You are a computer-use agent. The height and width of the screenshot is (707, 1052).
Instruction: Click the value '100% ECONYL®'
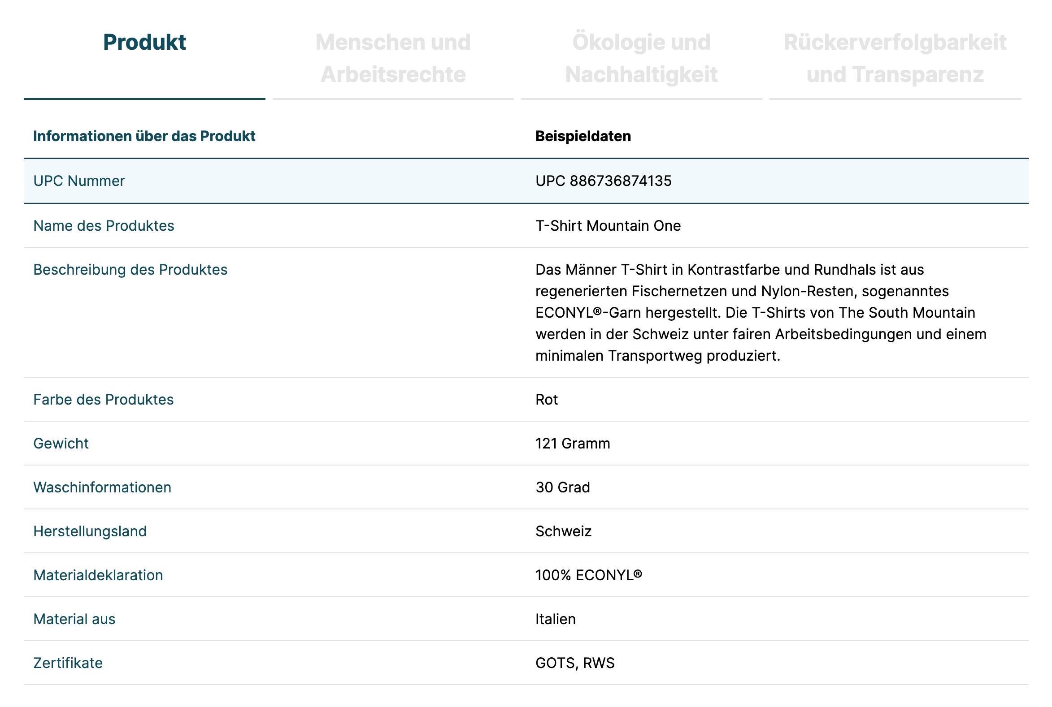tap(588, 575)
